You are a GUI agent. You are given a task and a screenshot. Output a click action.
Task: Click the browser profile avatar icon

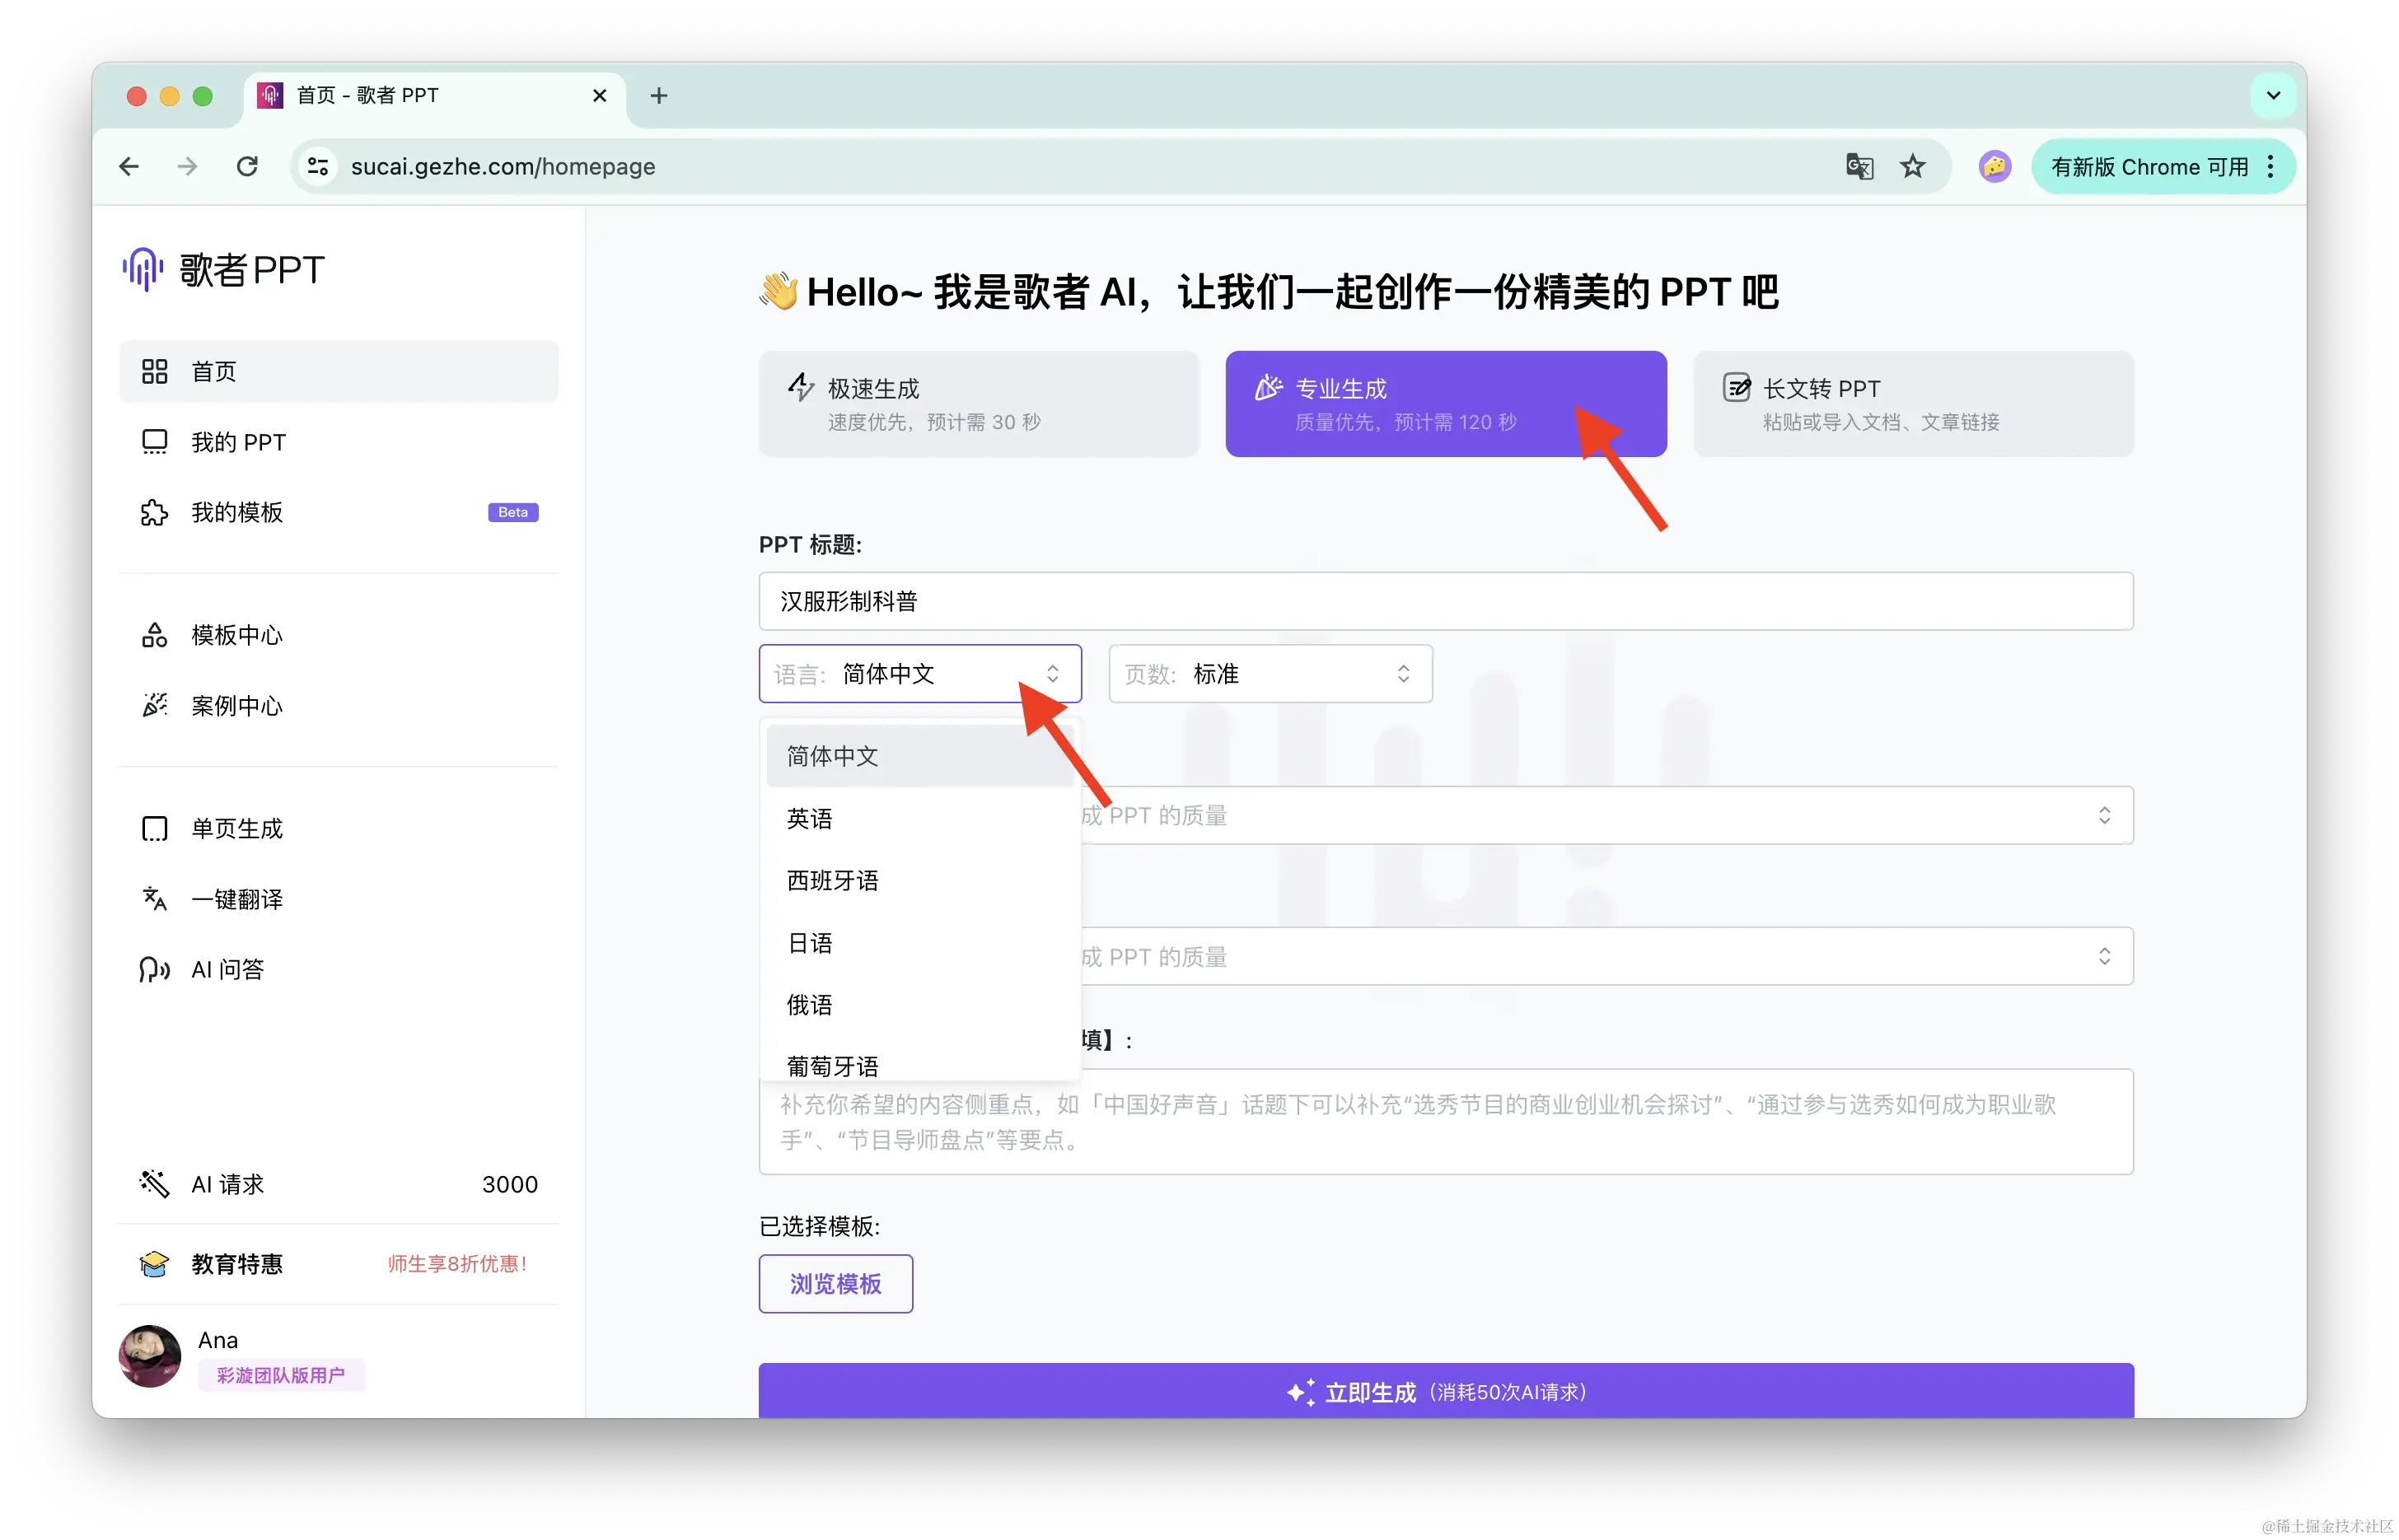[1994, 166]
